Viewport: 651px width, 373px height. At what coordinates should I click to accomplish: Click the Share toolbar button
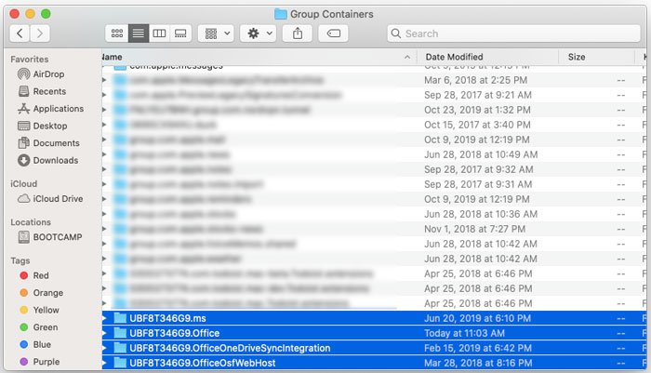point(298,33)
